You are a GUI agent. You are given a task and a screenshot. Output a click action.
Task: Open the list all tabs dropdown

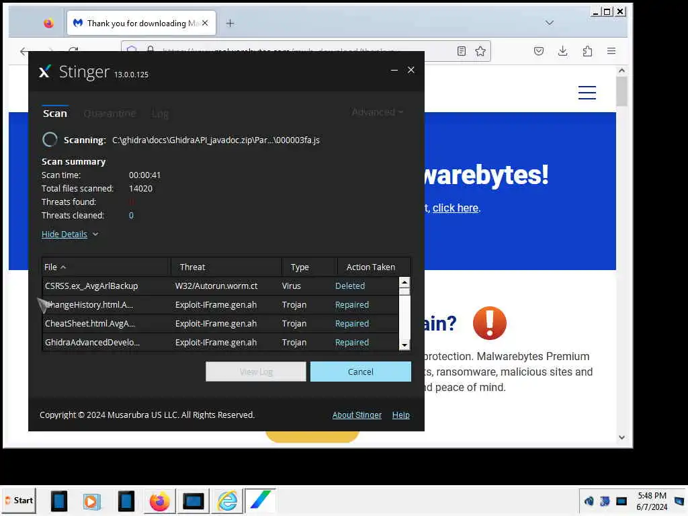pyautogui.click(x=550, y=23)
